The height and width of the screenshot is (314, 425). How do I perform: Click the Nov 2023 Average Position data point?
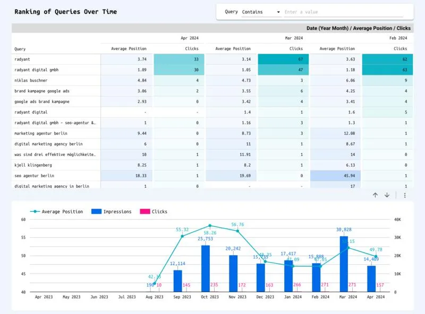pos(237,231)
